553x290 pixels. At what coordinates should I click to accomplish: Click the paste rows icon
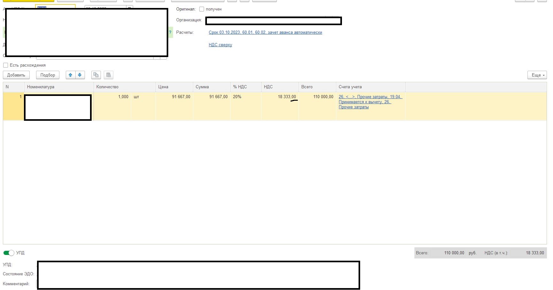[109, 75]
